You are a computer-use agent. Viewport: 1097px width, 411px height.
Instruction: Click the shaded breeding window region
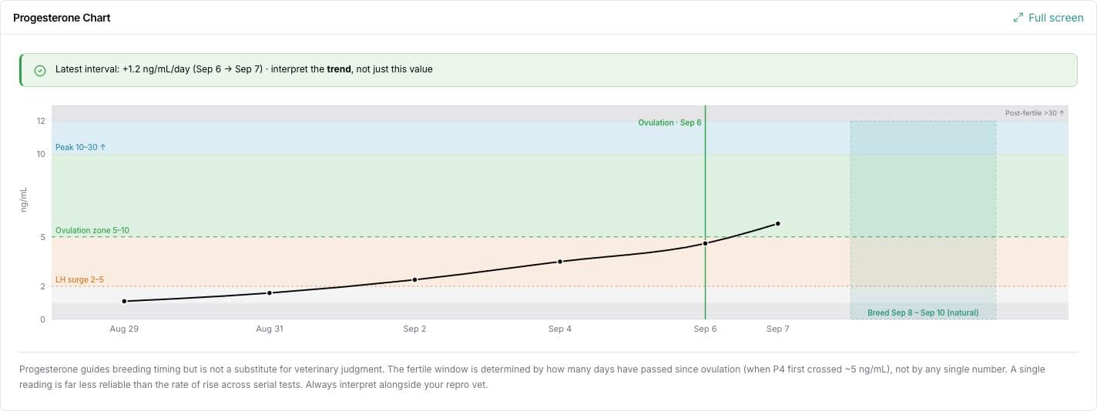point(923,219)
